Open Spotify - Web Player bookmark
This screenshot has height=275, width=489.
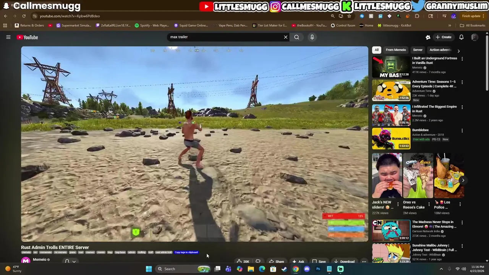tap(152, 26)
